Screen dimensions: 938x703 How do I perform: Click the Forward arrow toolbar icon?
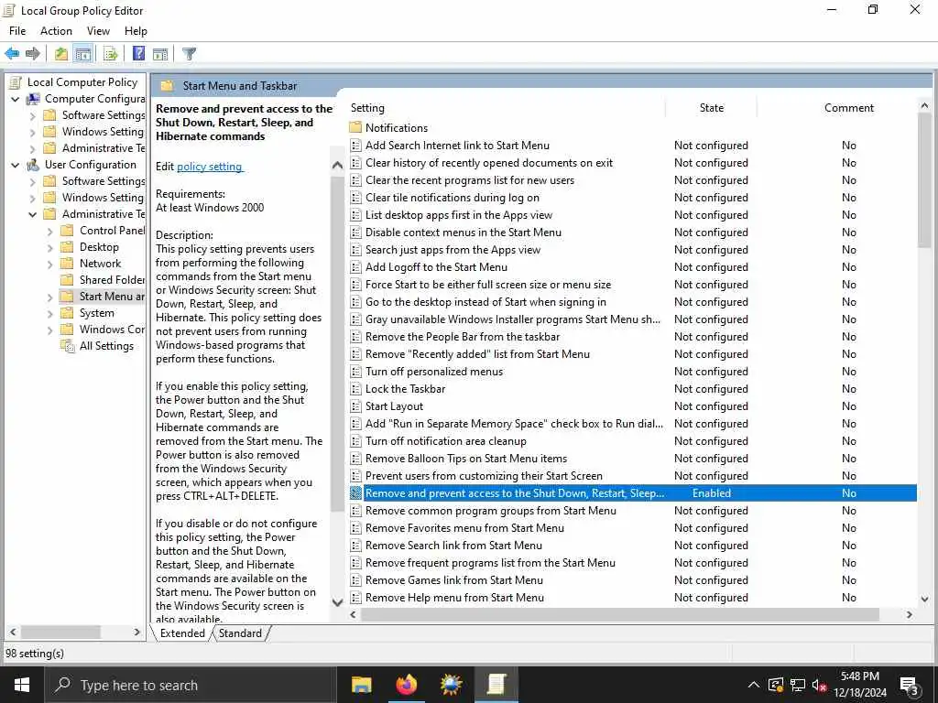point(33,54)
